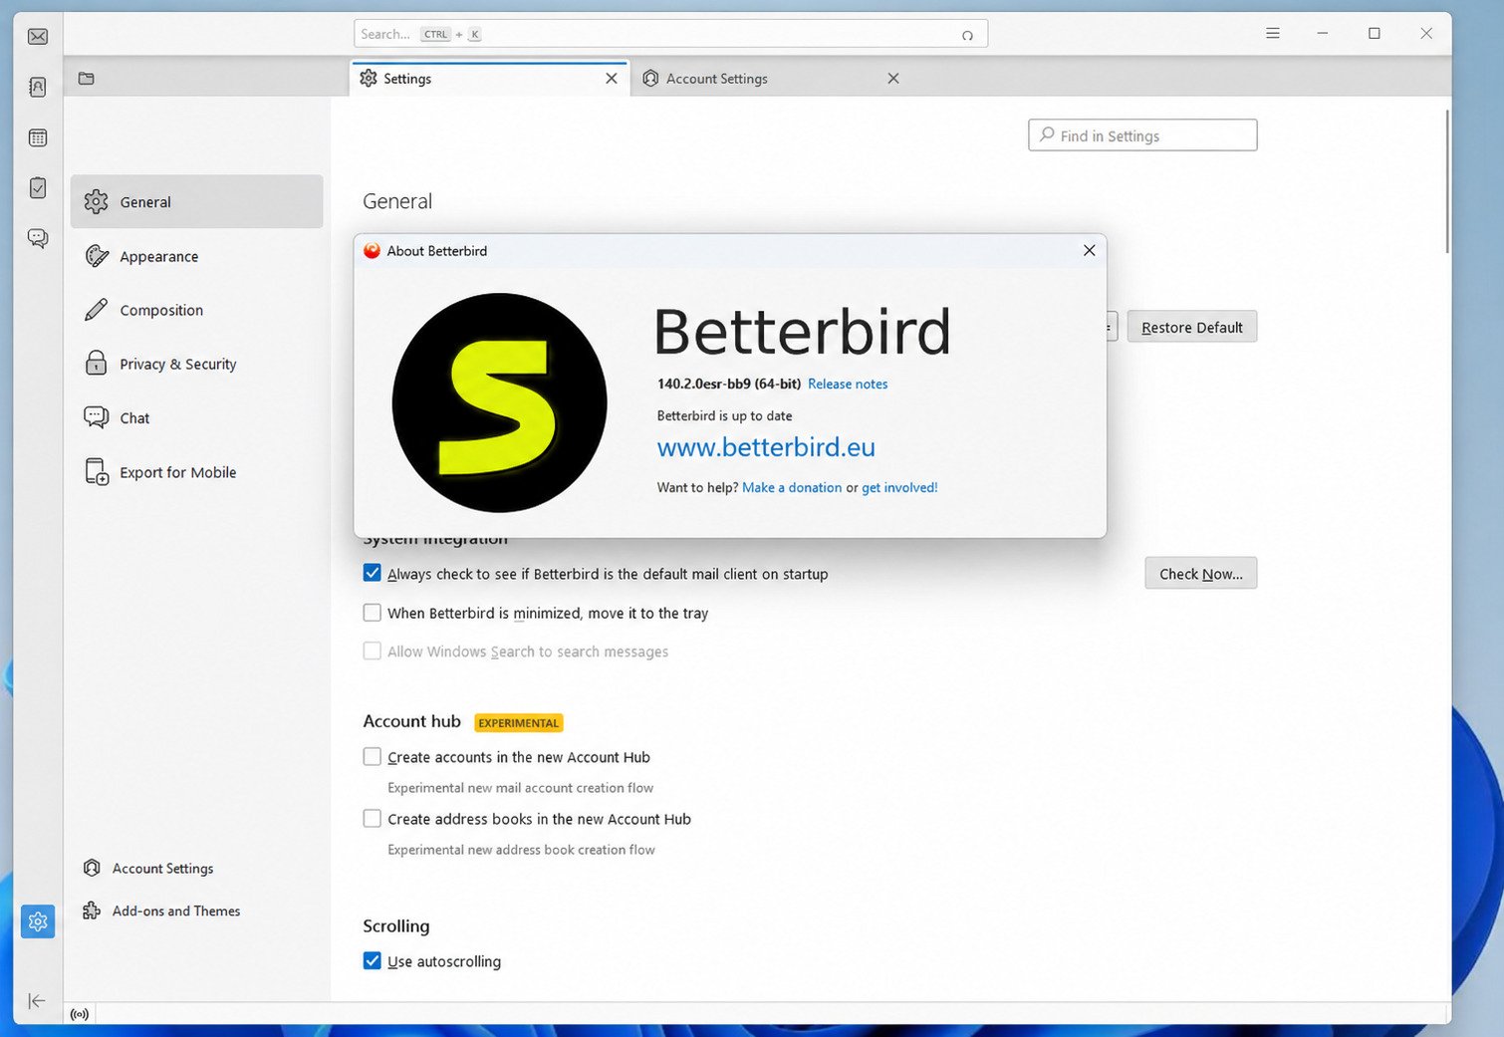Close the About Betterbird dialog
This screenshot has height=1037, width=1504.
click(x=1090, y=250)
